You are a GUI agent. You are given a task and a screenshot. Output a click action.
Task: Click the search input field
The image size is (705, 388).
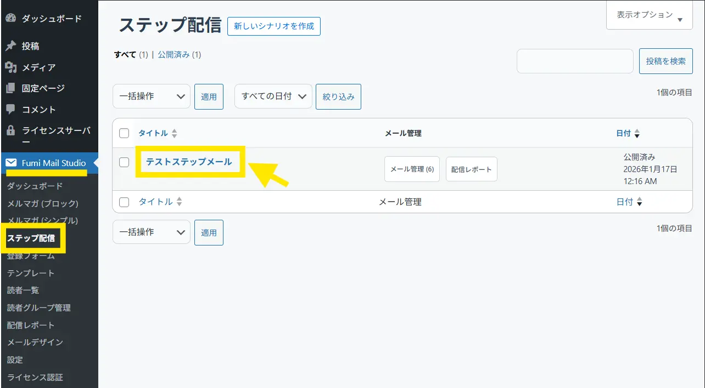click(575, 61)
